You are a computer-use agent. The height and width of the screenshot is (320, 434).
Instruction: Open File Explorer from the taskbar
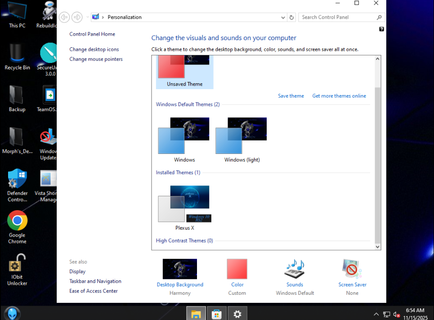click(196, 313)
